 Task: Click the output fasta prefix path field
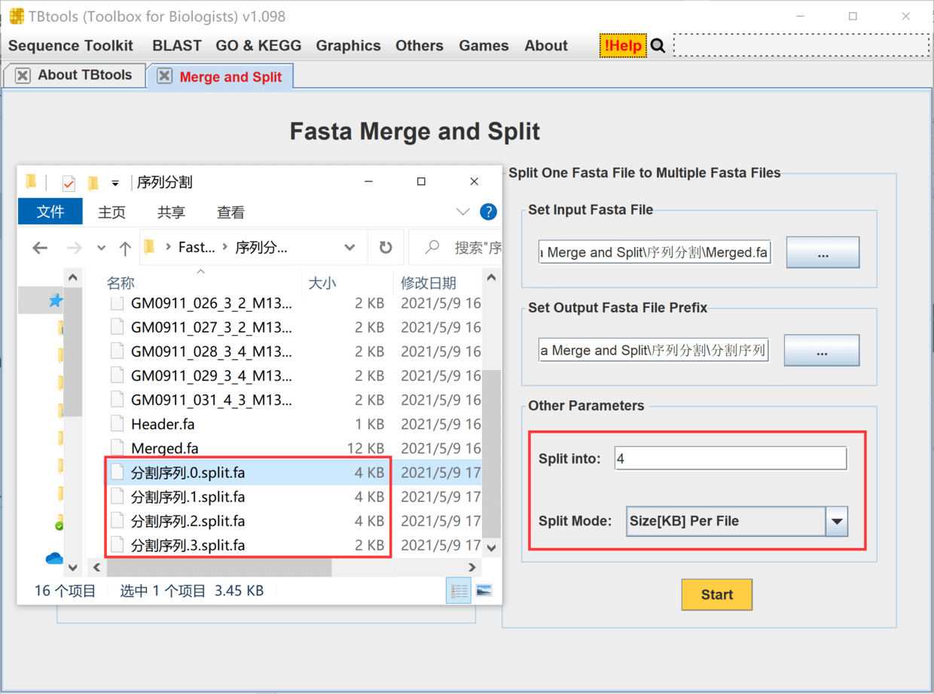(x=654, y=351)
